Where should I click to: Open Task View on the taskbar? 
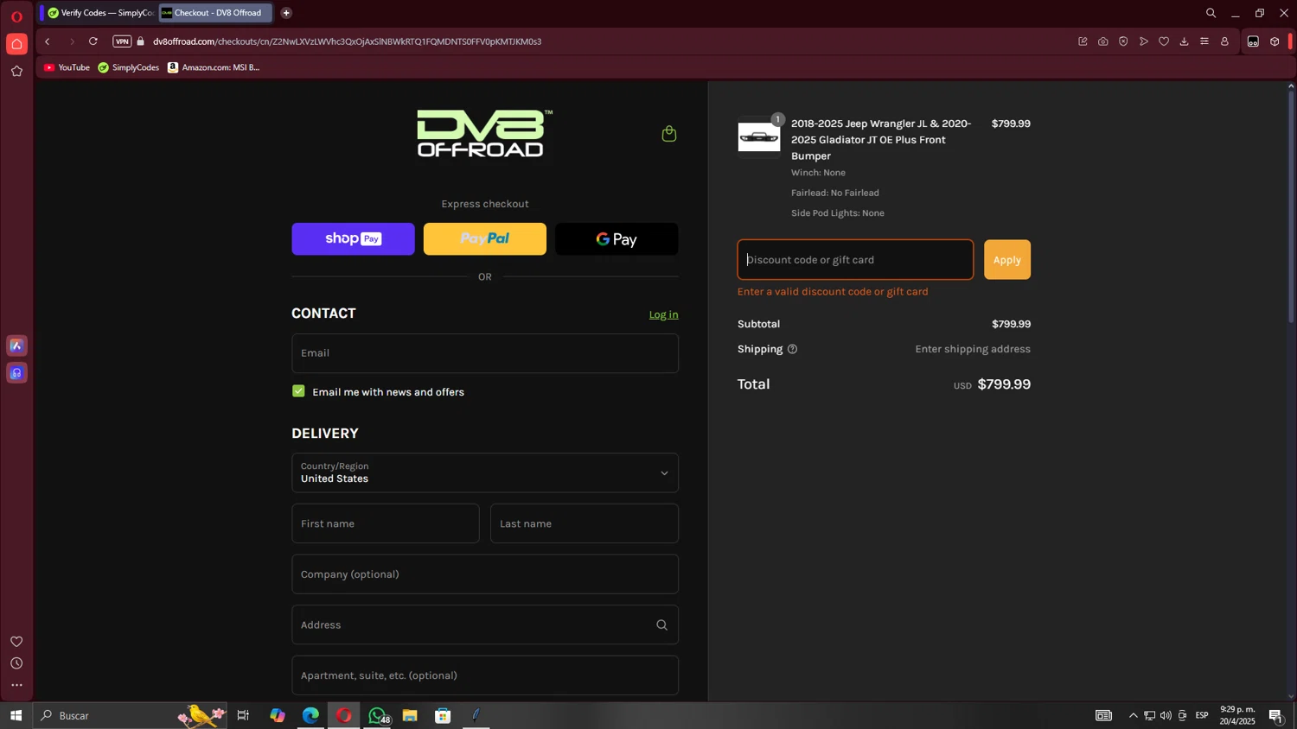pyautogui.click(x=243, y=715)
